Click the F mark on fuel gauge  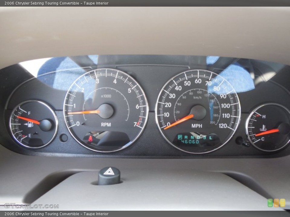click(x=29, y=113)
